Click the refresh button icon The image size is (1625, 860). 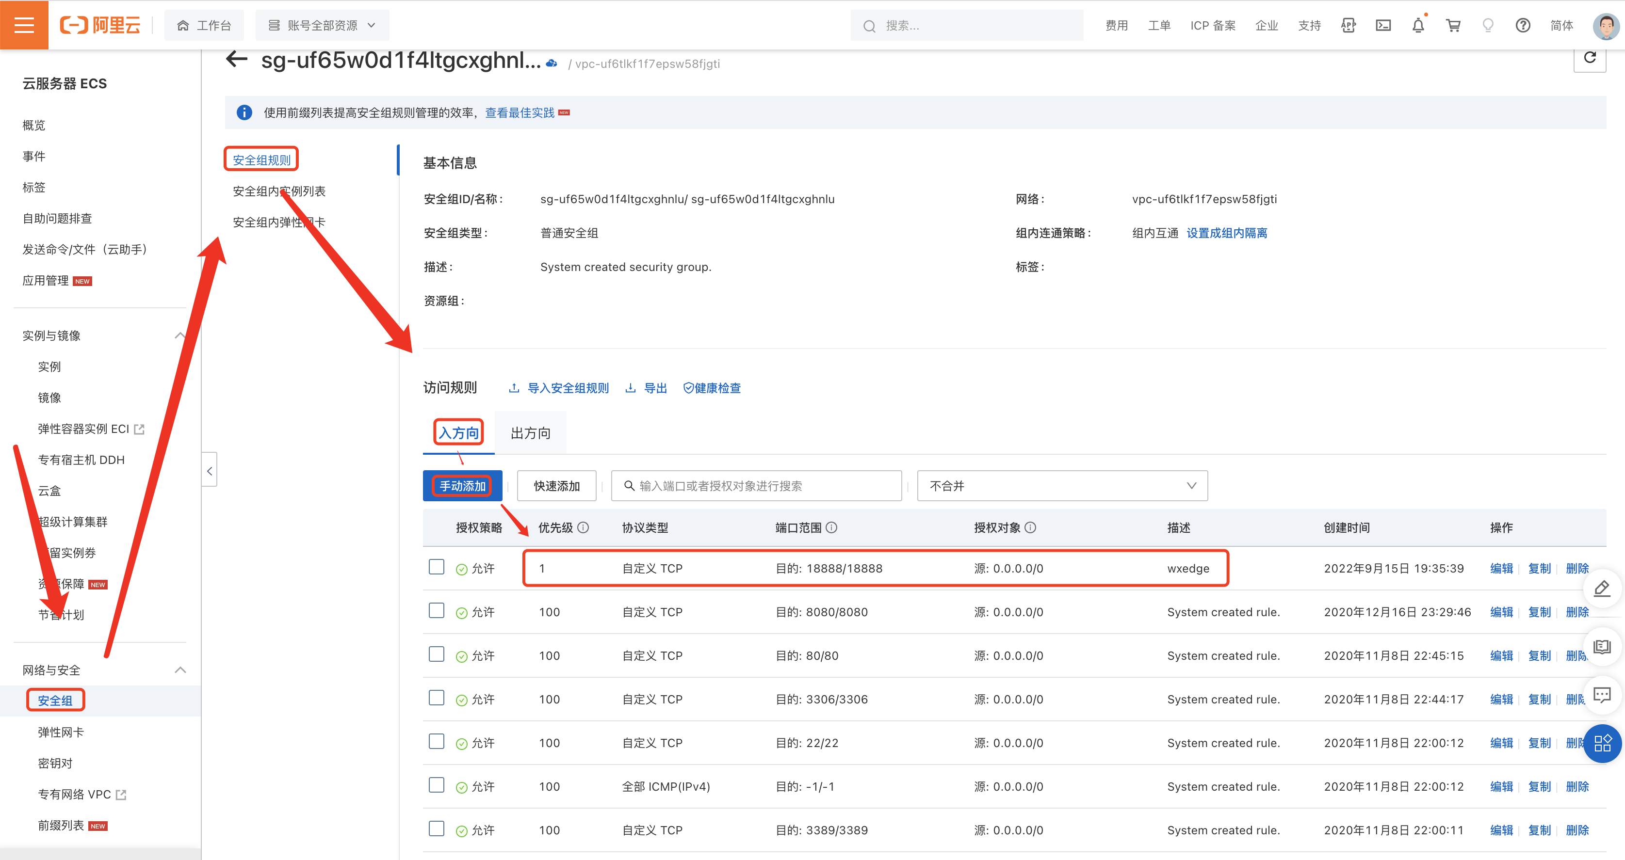point(1589,58)
